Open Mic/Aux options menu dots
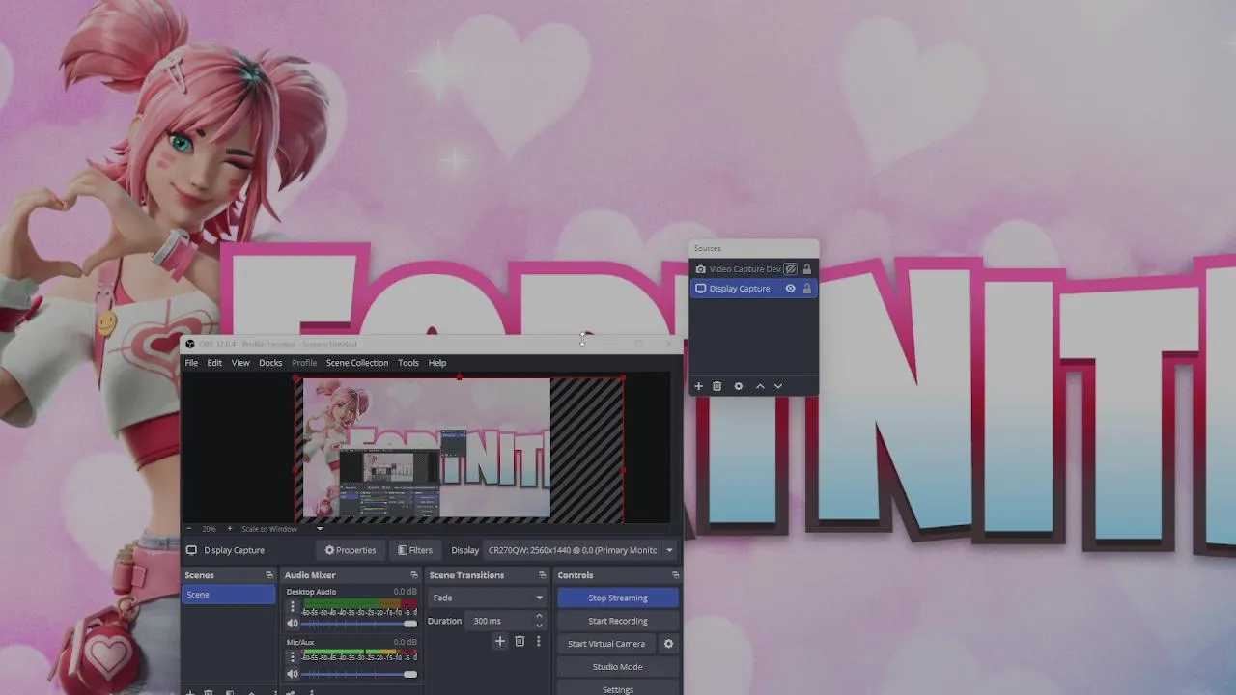Screen dimensions: 1236x695 [293, 657]
